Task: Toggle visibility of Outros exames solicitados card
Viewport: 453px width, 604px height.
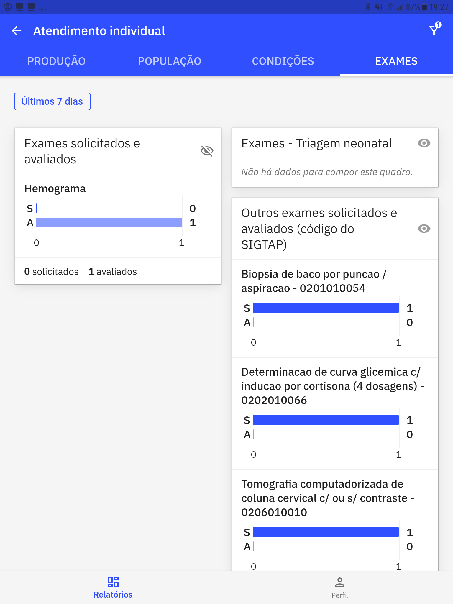Action: click(x=424, y=229)
